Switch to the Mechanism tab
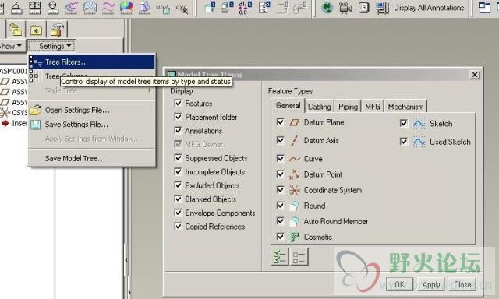The width and height of the screenshot is (499, 299). pyautogui.click(x=405, y=107)
